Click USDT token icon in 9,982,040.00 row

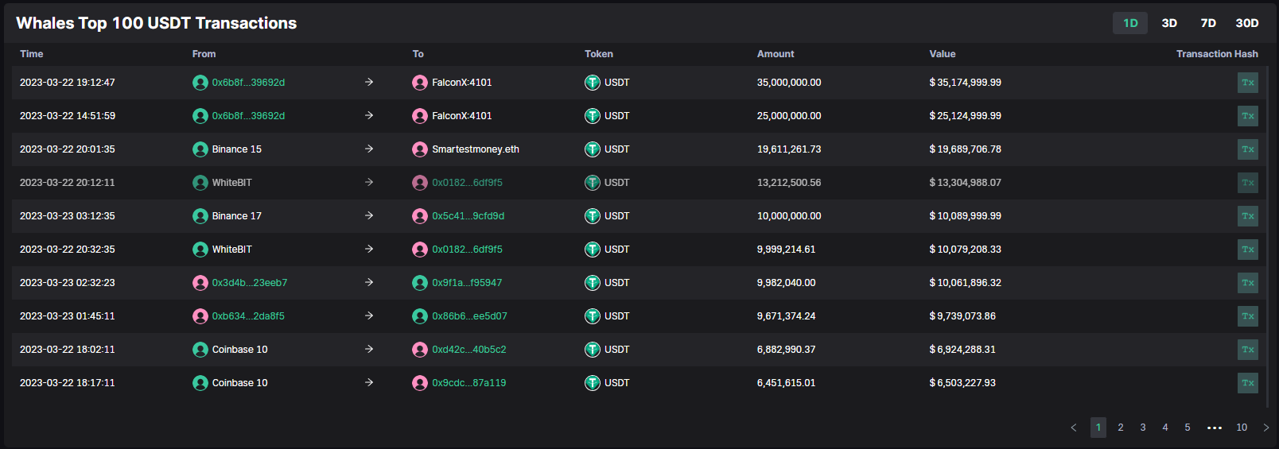[x=593, y=283]
